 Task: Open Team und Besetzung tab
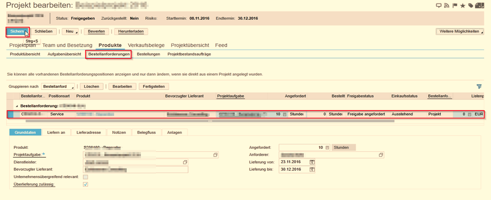[x=67, y=45]
